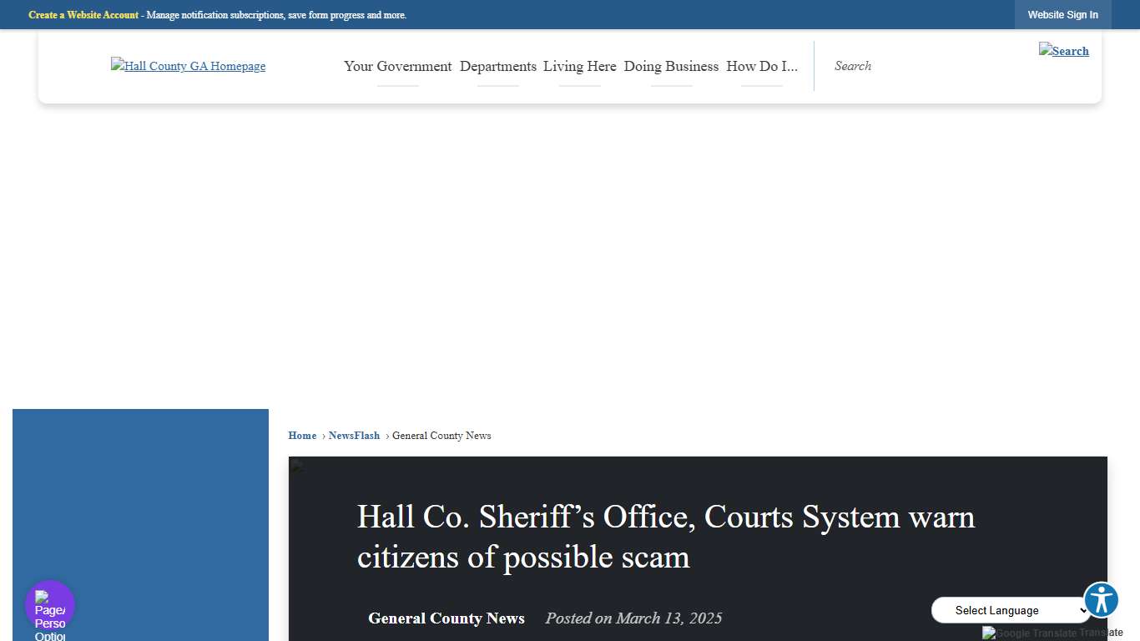
Task: Expand the Doing Business navigation menu
Action: tap(671, 66)
